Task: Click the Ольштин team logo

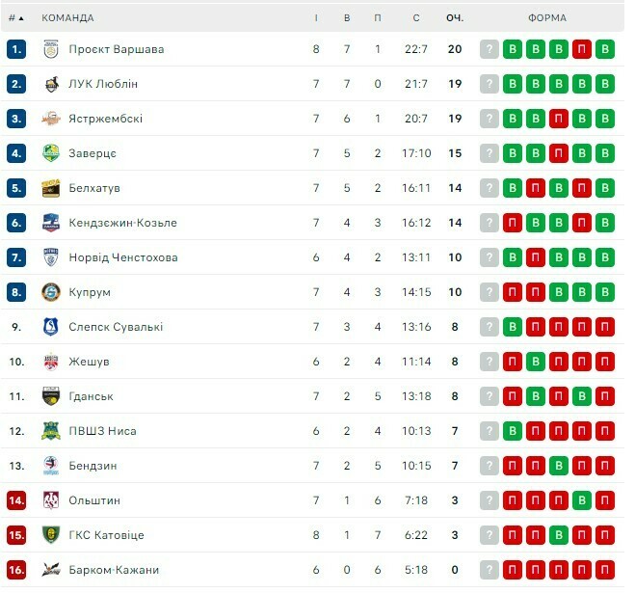Action: pos(51,500)
